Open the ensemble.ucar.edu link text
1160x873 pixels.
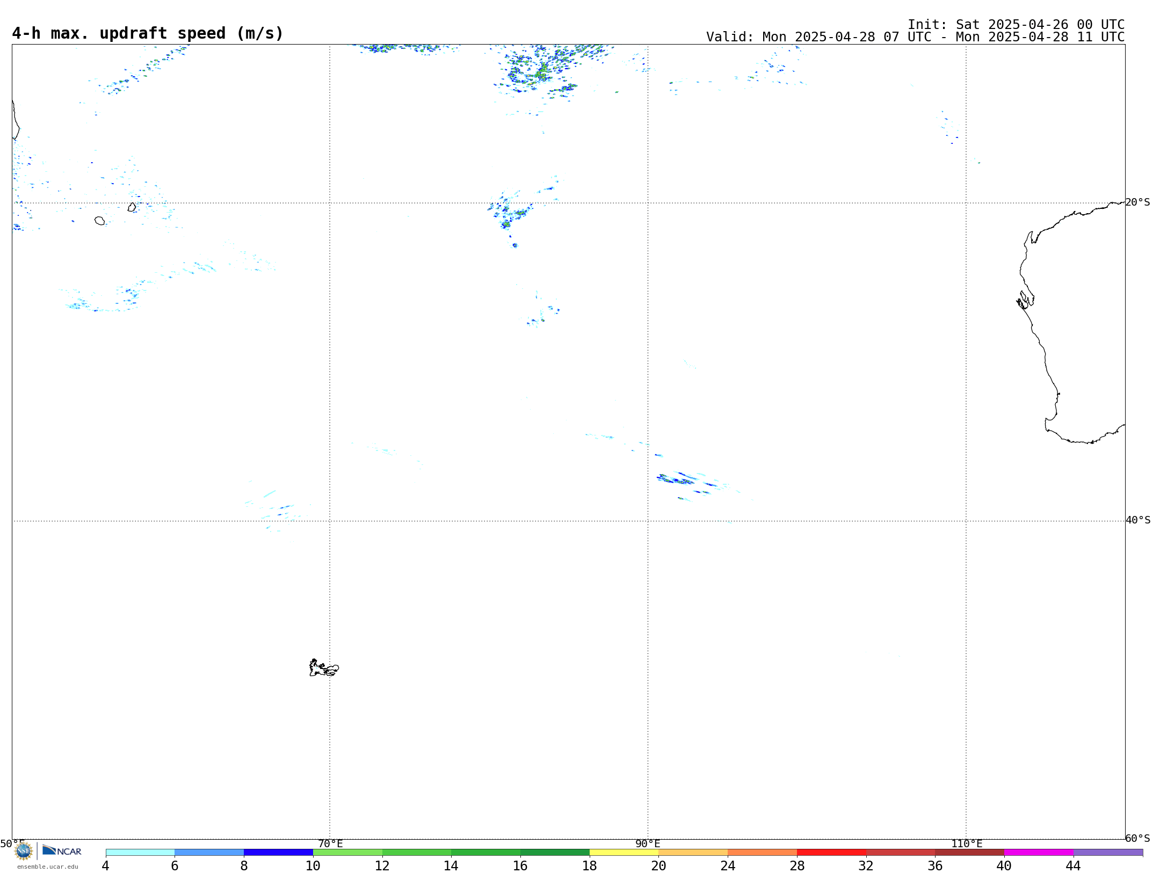click(x=48, y=867)
